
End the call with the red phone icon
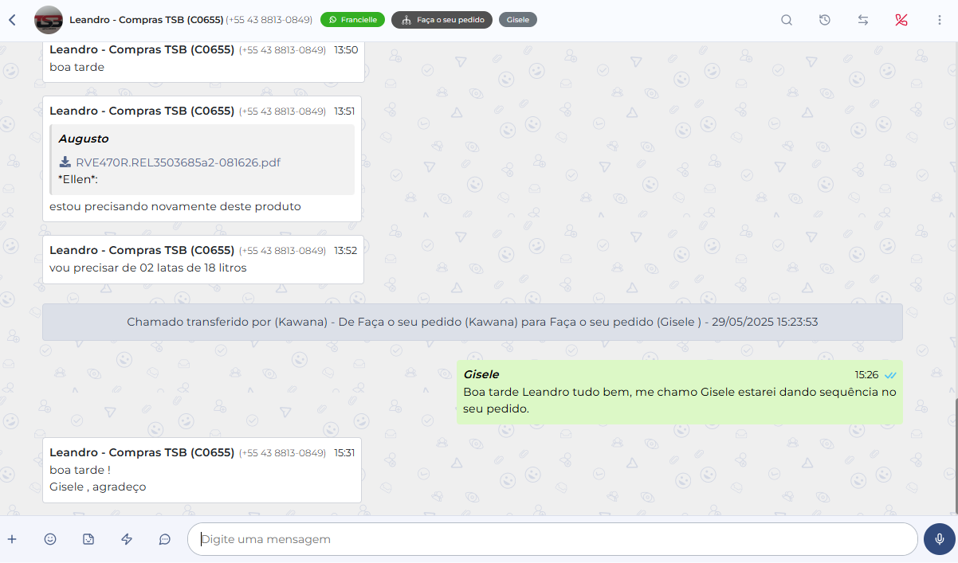tap(901, 20)
